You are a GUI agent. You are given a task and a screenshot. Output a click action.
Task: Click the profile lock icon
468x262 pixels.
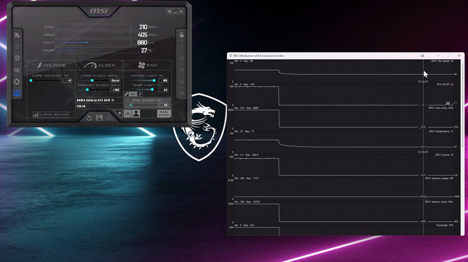pos(181,35)
